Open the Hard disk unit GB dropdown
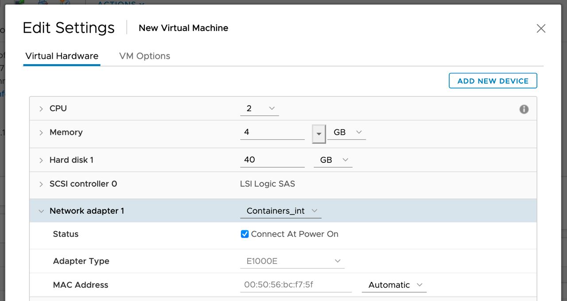567x301 pixels. pyautogui.click(x=333, y=160)
